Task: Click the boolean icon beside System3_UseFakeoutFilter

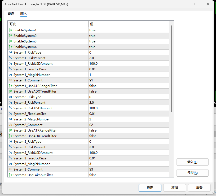Action: (11, 175)
